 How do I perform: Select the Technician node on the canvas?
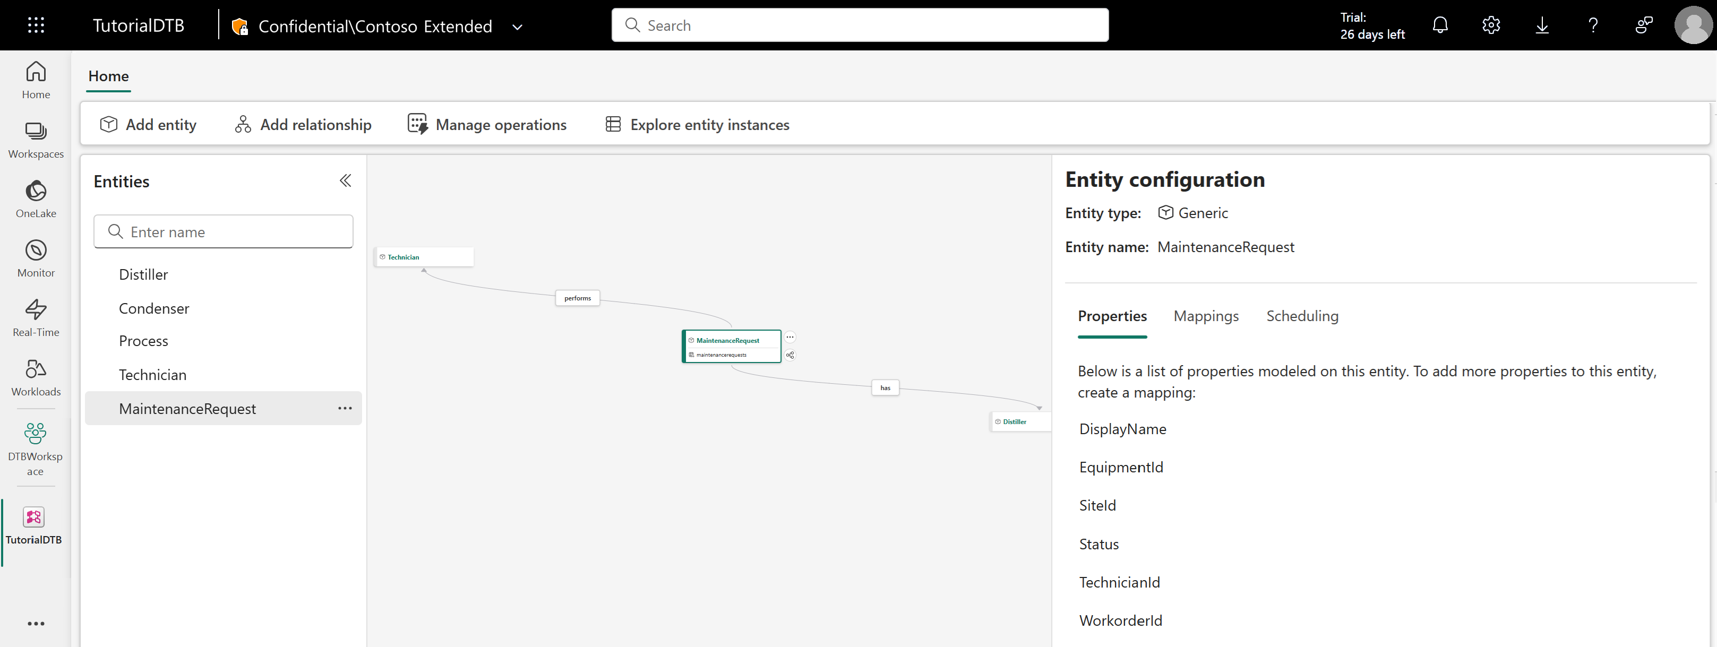(x=425, y=257)
